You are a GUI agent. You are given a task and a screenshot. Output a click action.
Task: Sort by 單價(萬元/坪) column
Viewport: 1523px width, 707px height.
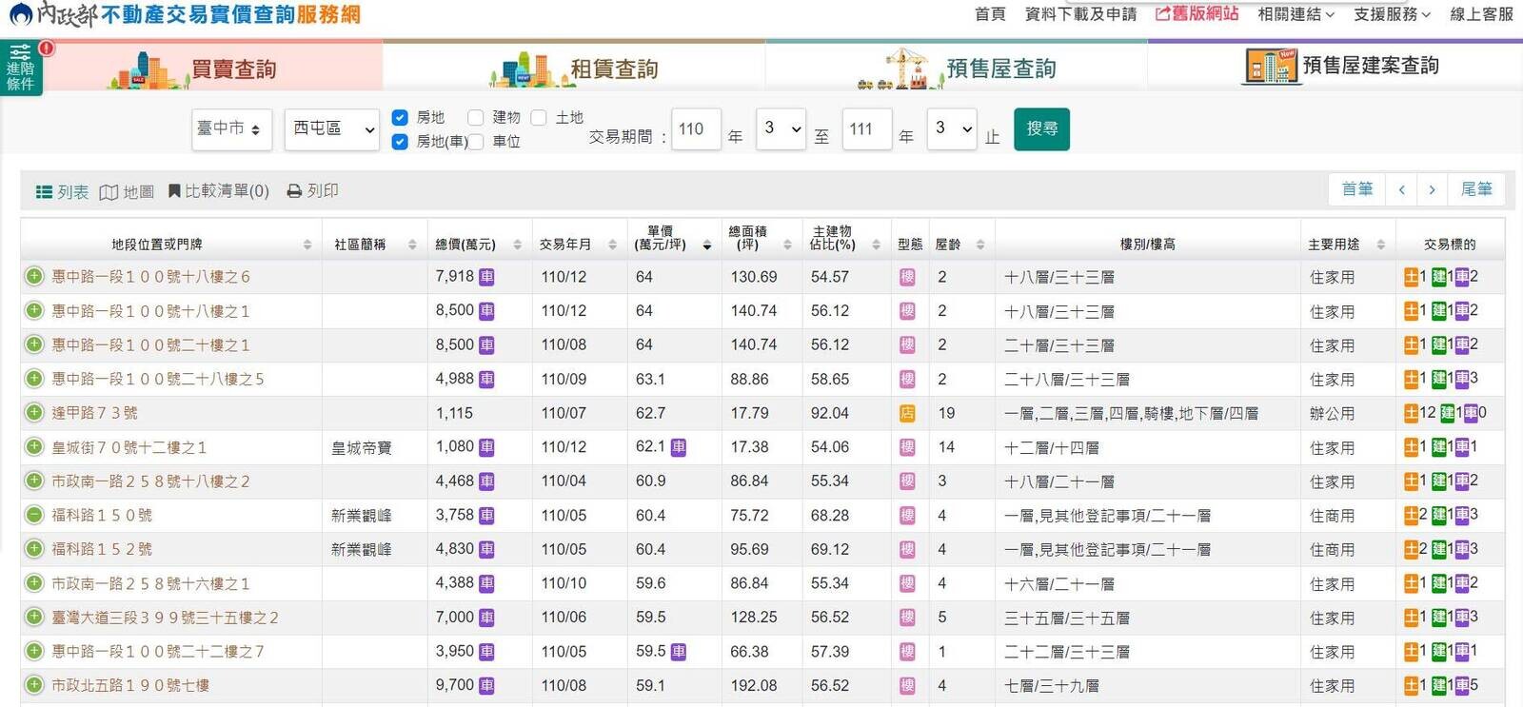[673, 239]
